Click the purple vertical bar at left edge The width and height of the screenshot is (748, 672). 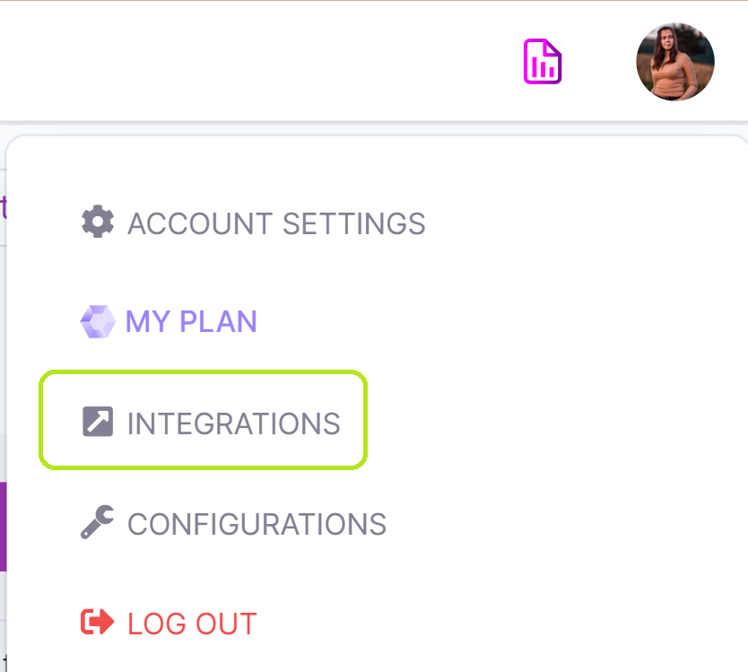3,527
